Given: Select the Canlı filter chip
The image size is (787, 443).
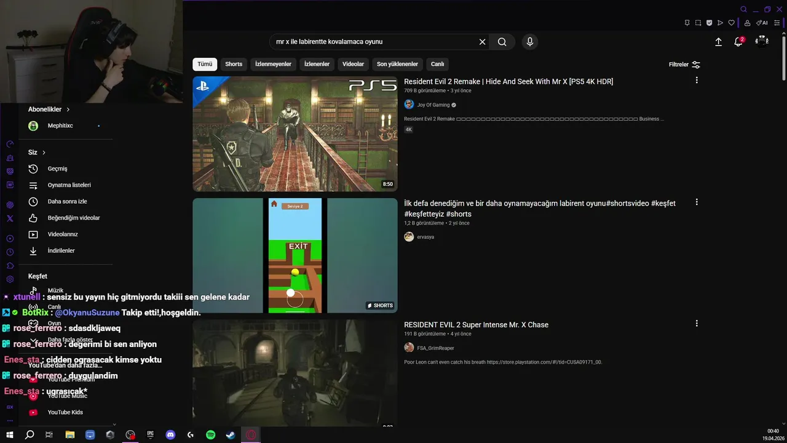Looking at the screenshot, I should 437,64.
